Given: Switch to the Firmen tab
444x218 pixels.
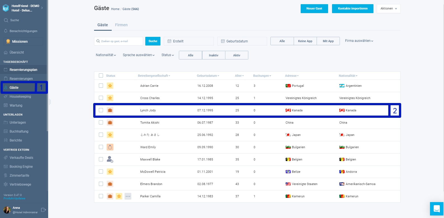Looking at the screenshot, I should point(121,25).
